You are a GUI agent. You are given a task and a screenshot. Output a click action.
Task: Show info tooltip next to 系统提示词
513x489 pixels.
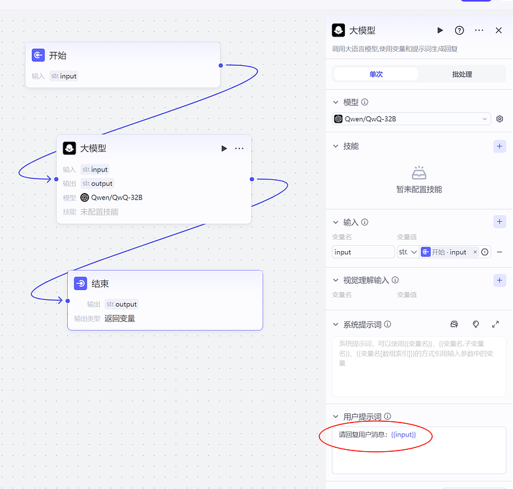388,324
